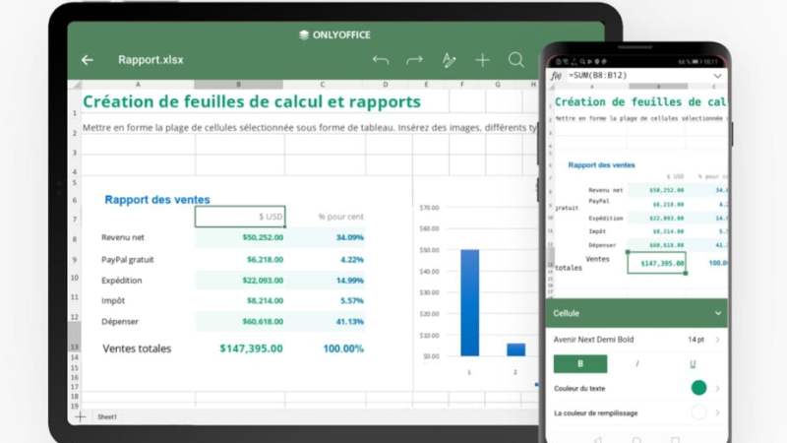Expand the phone formula bar chevron
The width and height of the screenshot is (787, 443).
pyautogui.click(x=717, y=76)
